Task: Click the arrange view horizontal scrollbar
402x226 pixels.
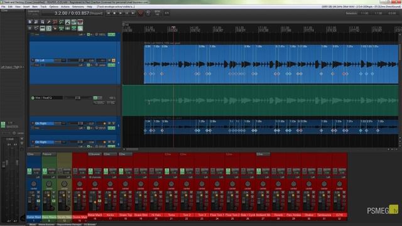Action: pyautogui.click(x=132, y=149)
